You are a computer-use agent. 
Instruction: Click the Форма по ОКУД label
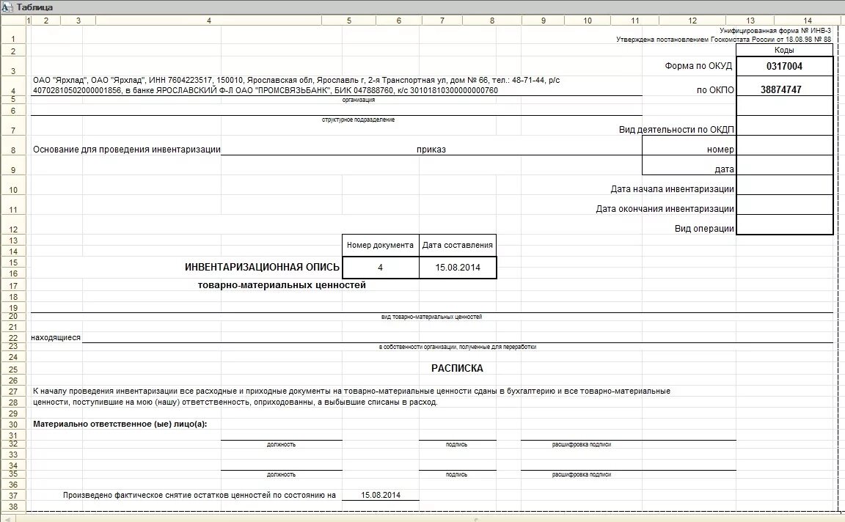(x=698, y=66)
